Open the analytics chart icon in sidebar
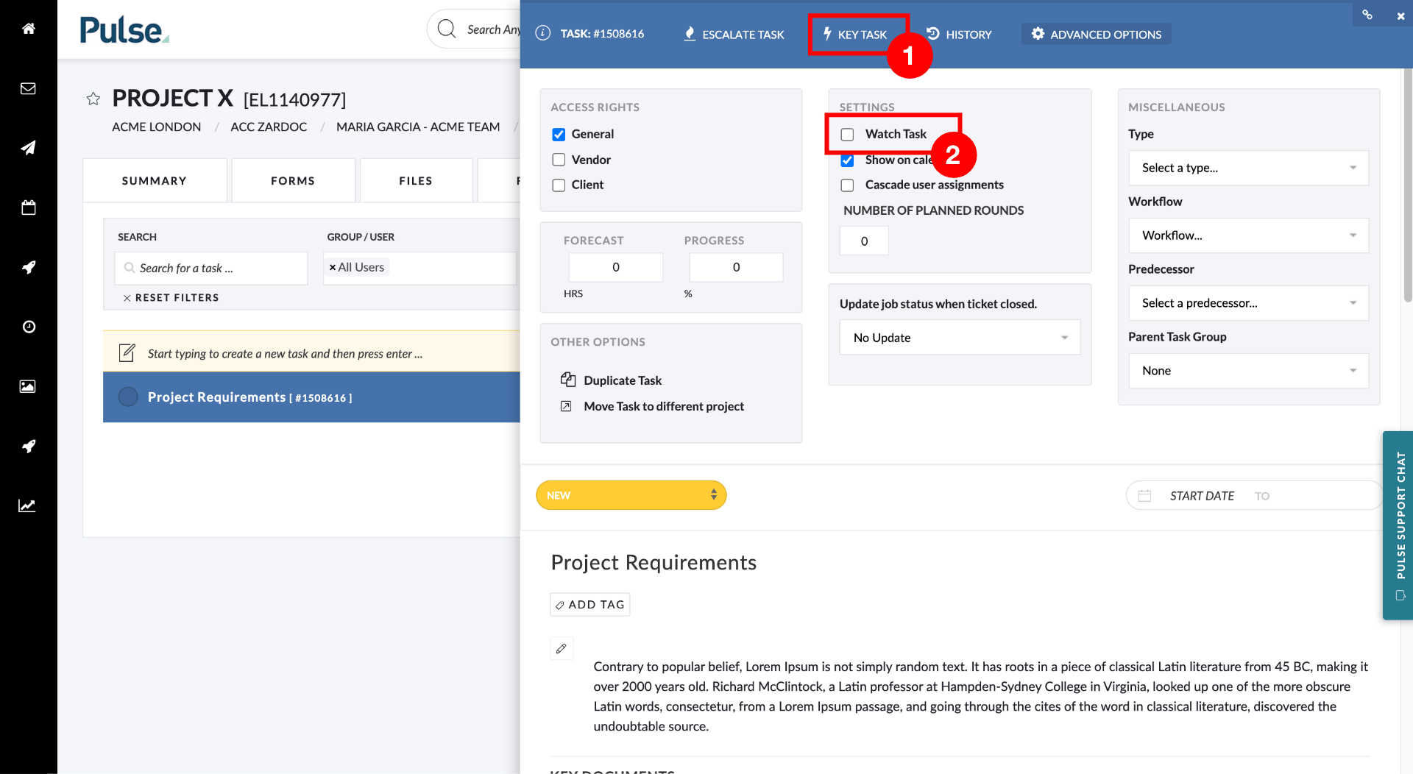The height and width of the screenshot is (774, 1413). [x=28, y=505]
